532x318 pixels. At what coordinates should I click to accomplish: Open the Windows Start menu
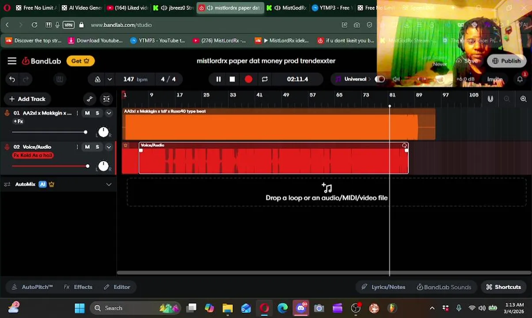coord(80,308)
